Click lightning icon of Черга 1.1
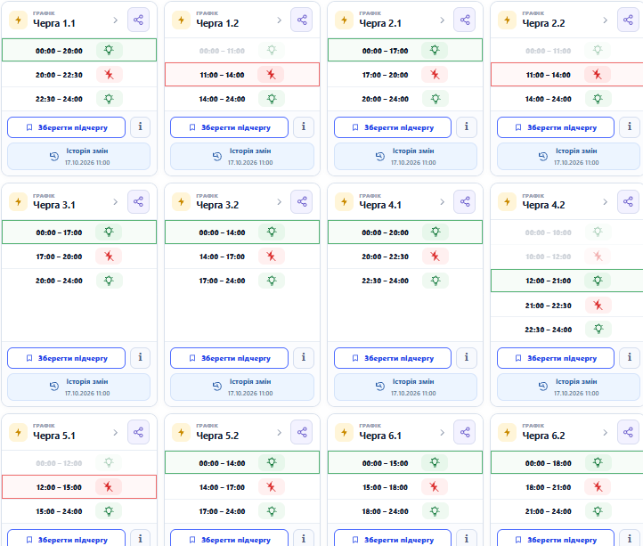The image size is (643, 546). [x=18, y=20]
